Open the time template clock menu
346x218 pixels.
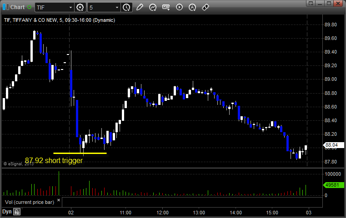(127, 7)
